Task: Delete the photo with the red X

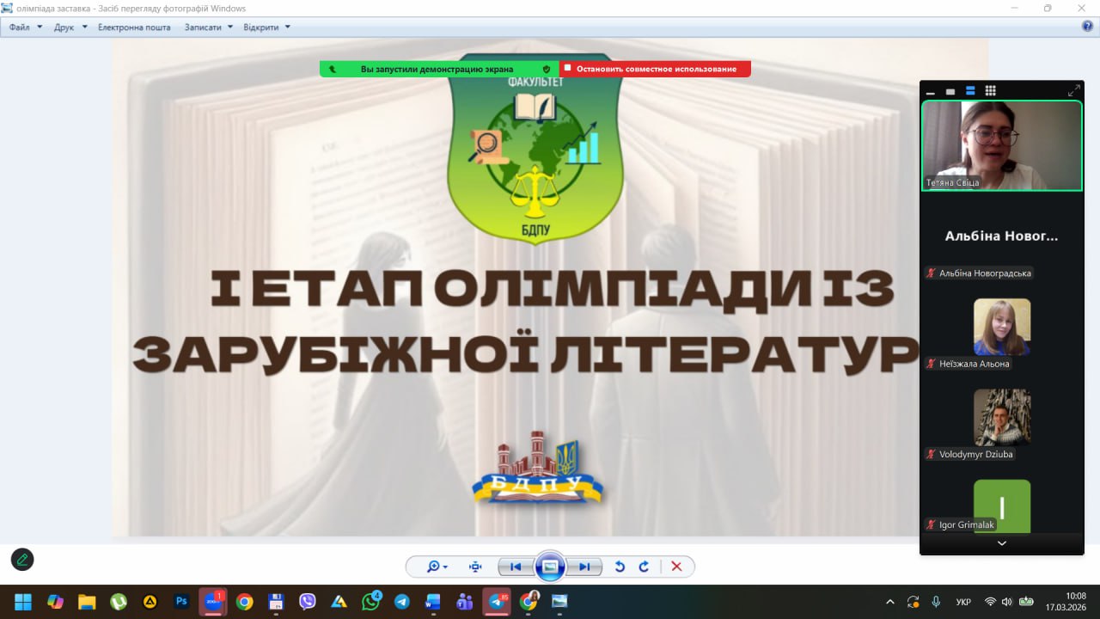Action: pyautogui.click(x=676, y=567)
